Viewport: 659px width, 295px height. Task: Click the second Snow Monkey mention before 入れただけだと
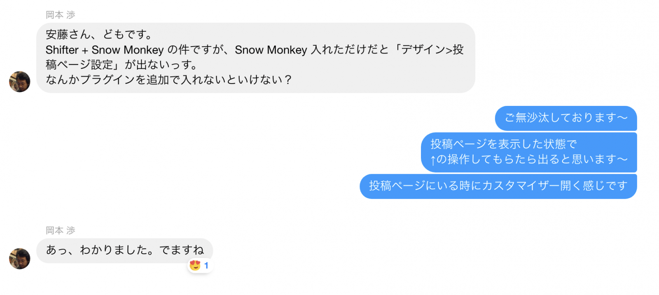pos(271,50)
